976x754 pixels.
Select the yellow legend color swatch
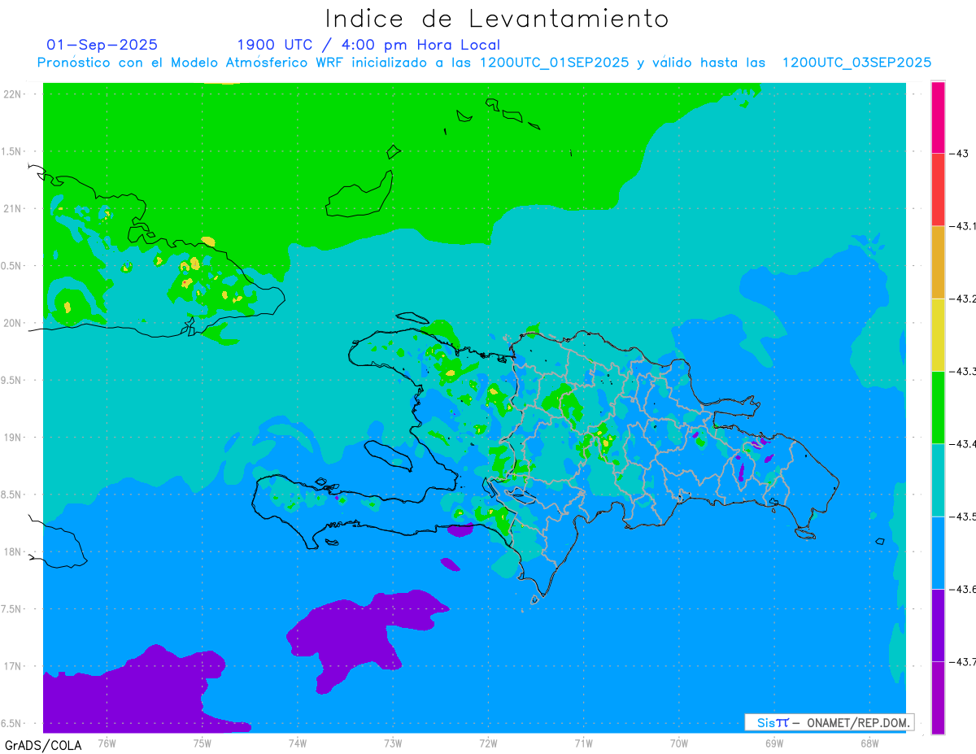tap(938, 334)
